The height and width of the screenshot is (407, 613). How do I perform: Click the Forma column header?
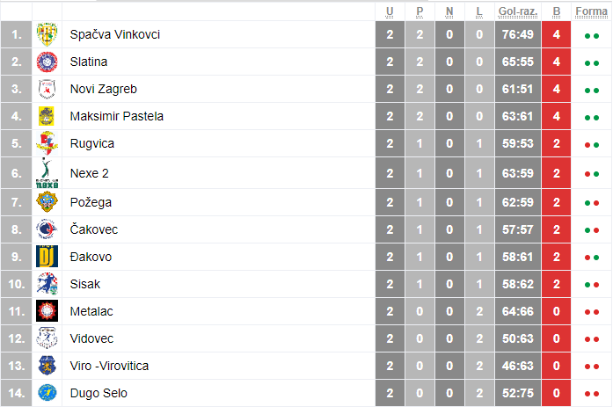tap(590, 11)
